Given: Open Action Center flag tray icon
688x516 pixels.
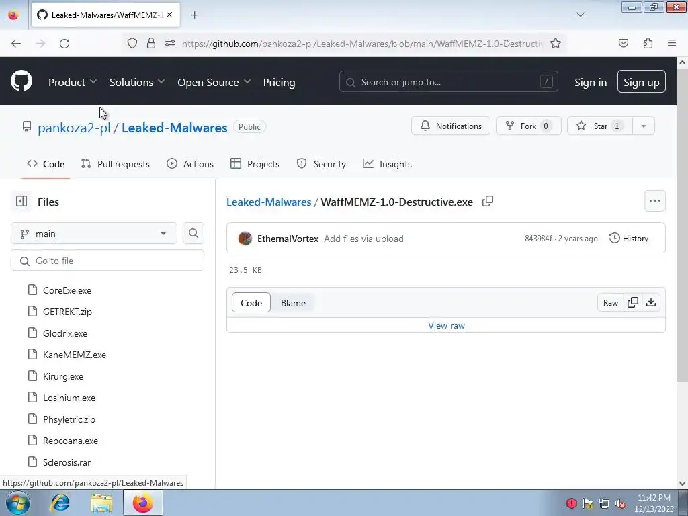Looking at the screenshot, I should pos(588,503).
